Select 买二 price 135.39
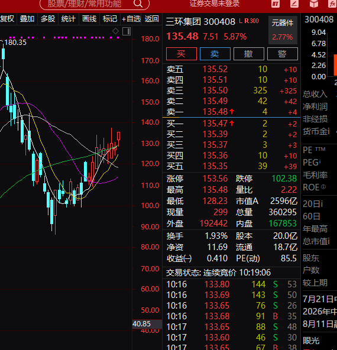The image size is (337, 350). coord(215,134)
